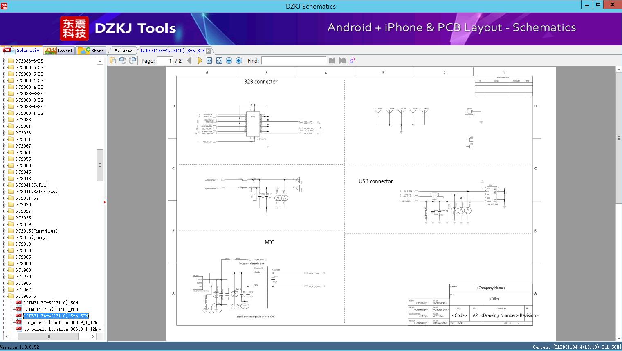622x351 pixels.
Task: Click the XT2025 folder icon
Action: [x=11, y=218]
